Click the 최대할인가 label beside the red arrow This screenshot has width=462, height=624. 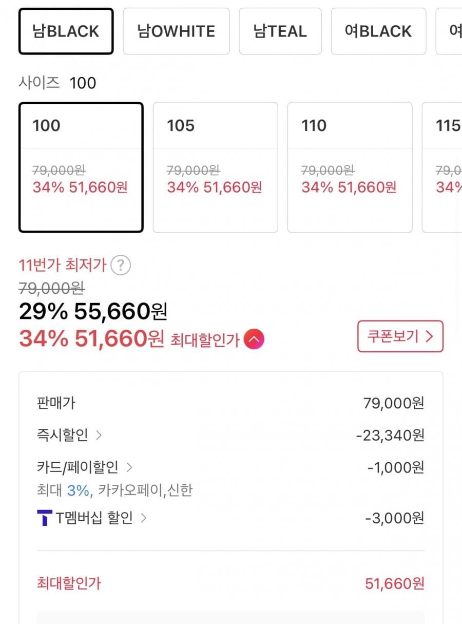pyautogui.click(x=205, y=340)
